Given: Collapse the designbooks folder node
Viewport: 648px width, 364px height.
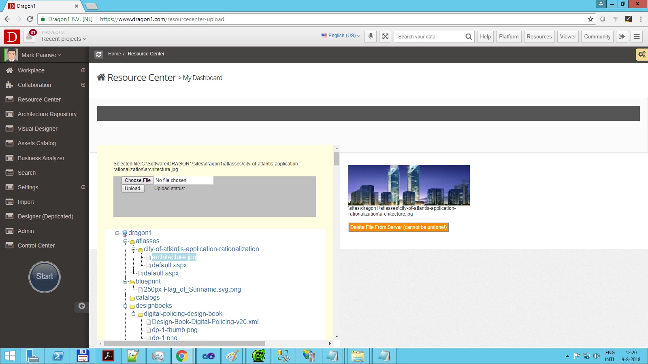Looking at the screenshot, I should click(125, 306).
